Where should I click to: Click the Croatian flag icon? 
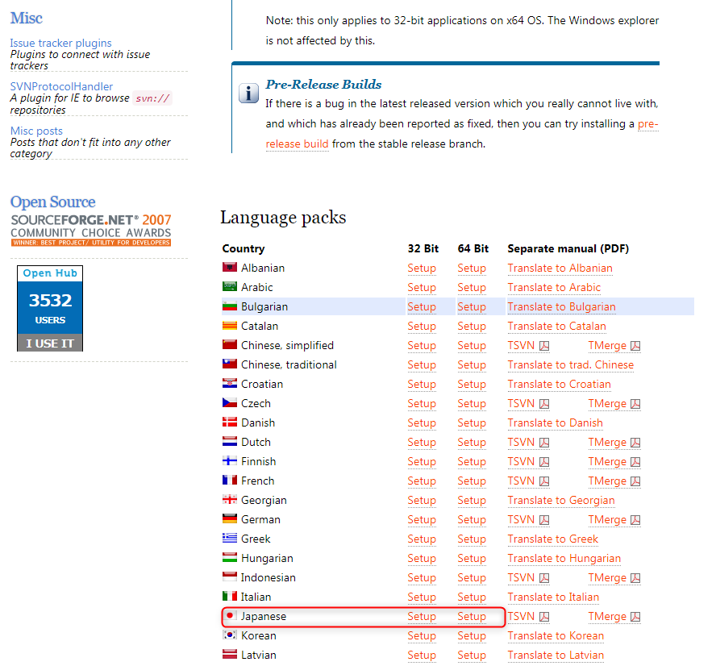(229, 383)
